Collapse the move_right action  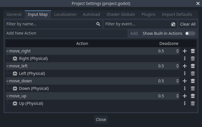[7, 51]
